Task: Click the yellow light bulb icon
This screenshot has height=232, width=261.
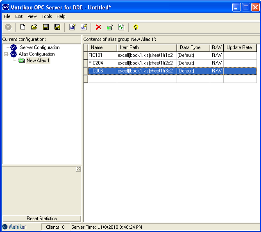Action: 136,27
